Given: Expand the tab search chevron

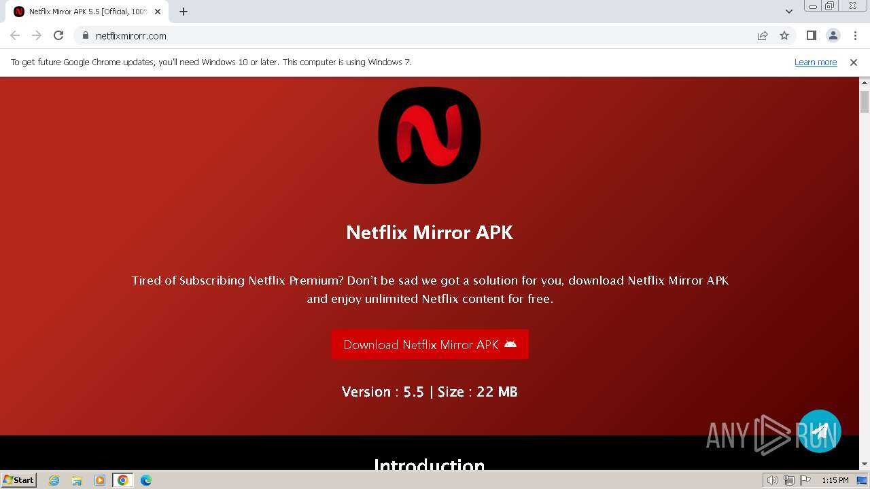Looking at the screenshot, I should 788,12.
